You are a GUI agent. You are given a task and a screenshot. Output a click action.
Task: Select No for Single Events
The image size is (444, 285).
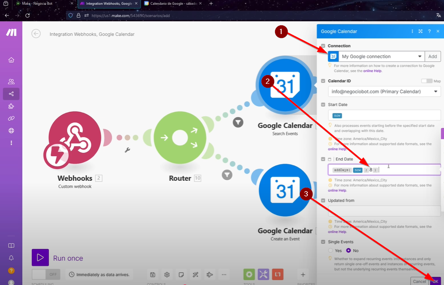[x=348, y=251]
